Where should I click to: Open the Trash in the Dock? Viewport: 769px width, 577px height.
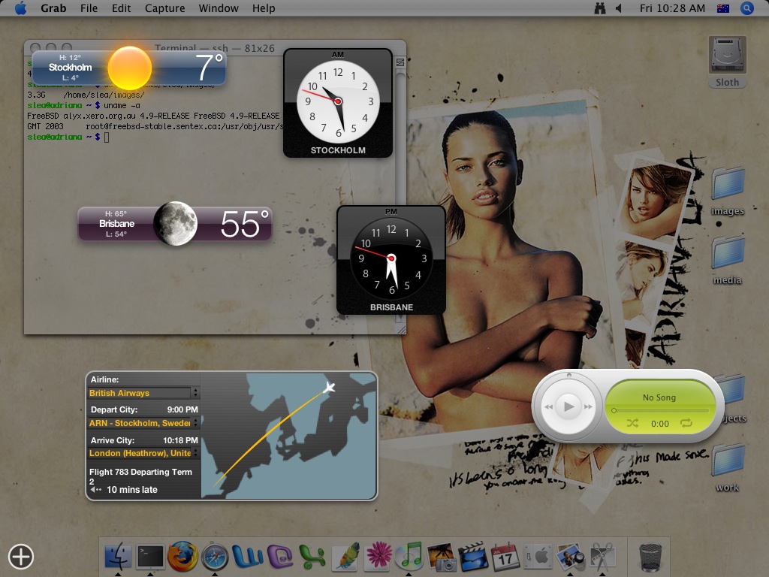pyautogui.click(x=650, y=557)
